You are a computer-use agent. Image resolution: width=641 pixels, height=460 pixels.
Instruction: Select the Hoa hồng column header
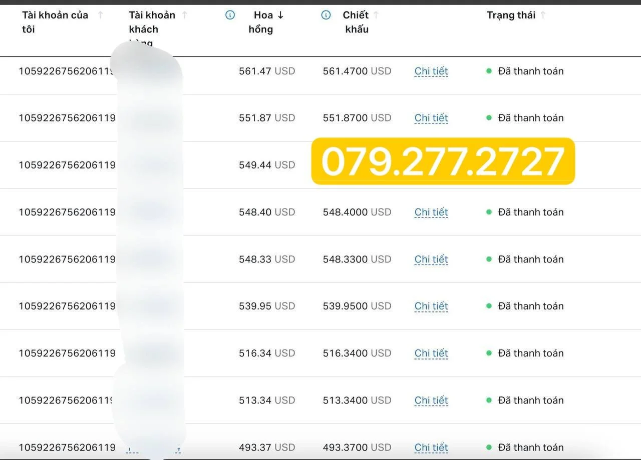click(x=262, y=22)
